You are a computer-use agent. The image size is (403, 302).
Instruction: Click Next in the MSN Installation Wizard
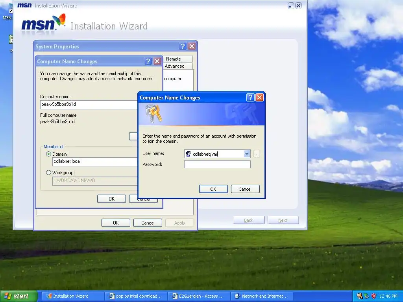pyautogui.click(x=283, y=220)
